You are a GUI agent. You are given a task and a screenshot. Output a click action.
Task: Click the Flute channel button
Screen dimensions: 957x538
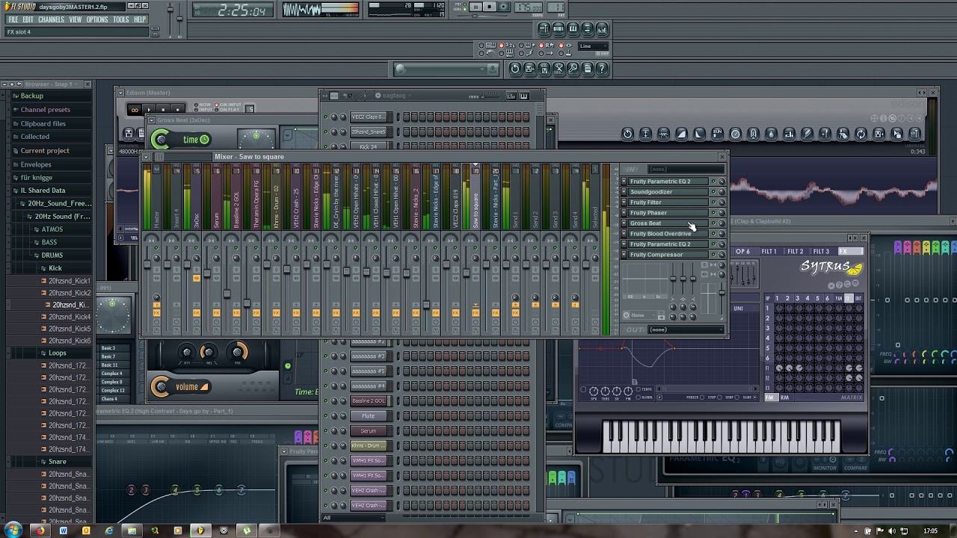pyautogui.click(x=368, y=416)
